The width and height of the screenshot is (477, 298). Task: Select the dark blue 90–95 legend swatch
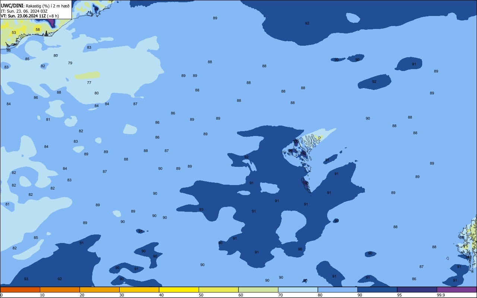pos(377,289)
